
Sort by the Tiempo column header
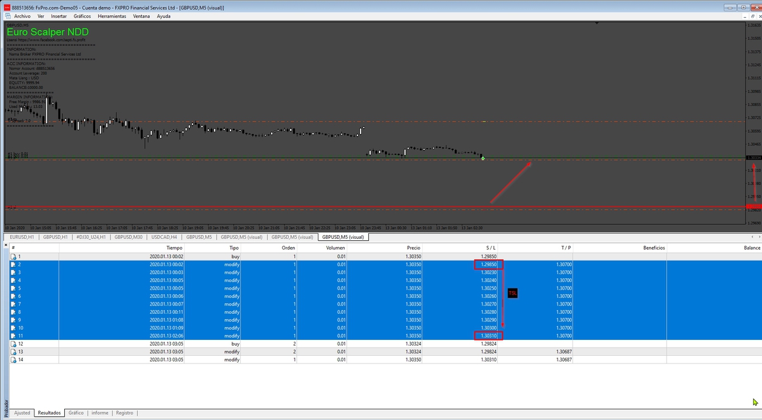pos(123,248)
